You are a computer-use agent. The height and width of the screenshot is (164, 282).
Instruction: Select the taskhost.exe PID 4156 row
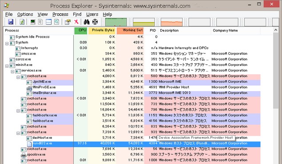[x=132, y=121]
